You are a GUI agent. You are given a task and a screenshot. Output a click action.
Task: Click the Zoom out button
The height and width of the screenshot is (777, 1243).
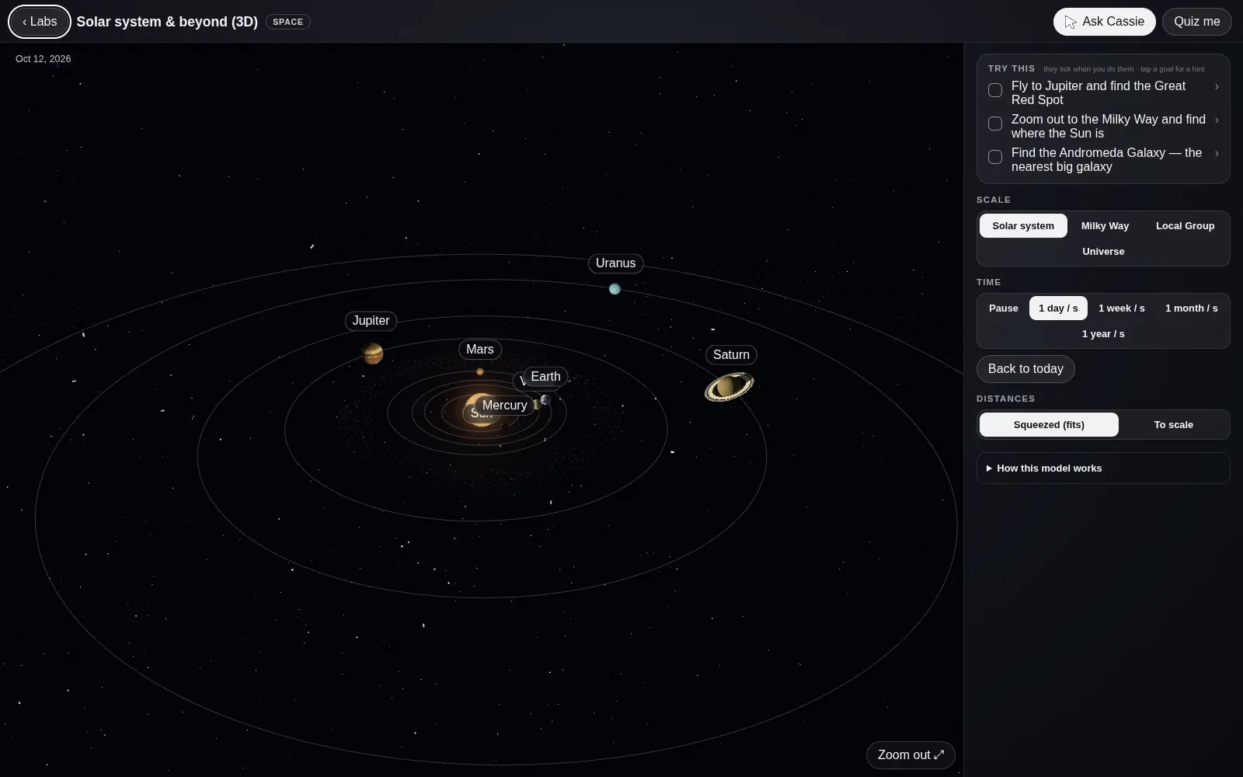coord(910,755)
